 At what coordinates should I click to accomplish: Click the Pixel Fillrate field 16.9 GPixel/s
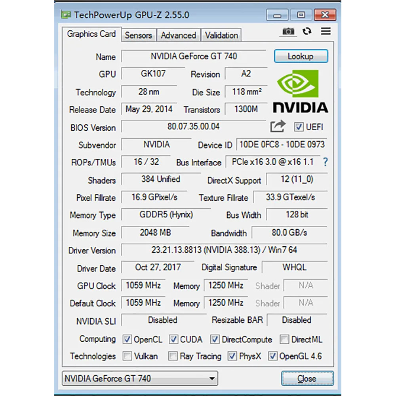click(x=154, y=197)
